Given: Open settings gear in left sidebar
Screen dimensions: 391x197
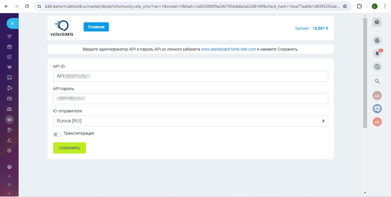Looking at the screenshot, I should [9, 185].
